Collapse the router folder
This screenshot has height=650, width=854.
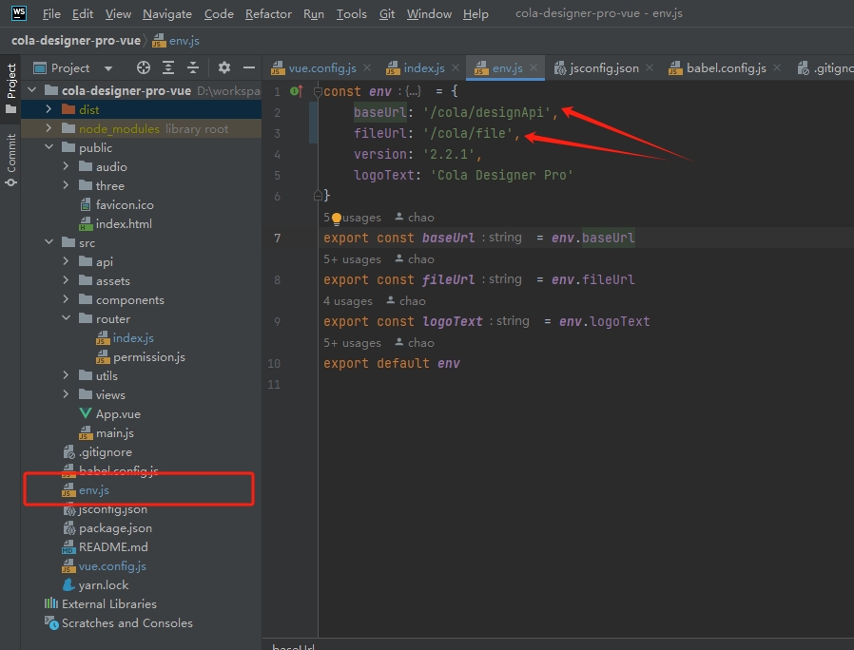click(x=66, y=319)
